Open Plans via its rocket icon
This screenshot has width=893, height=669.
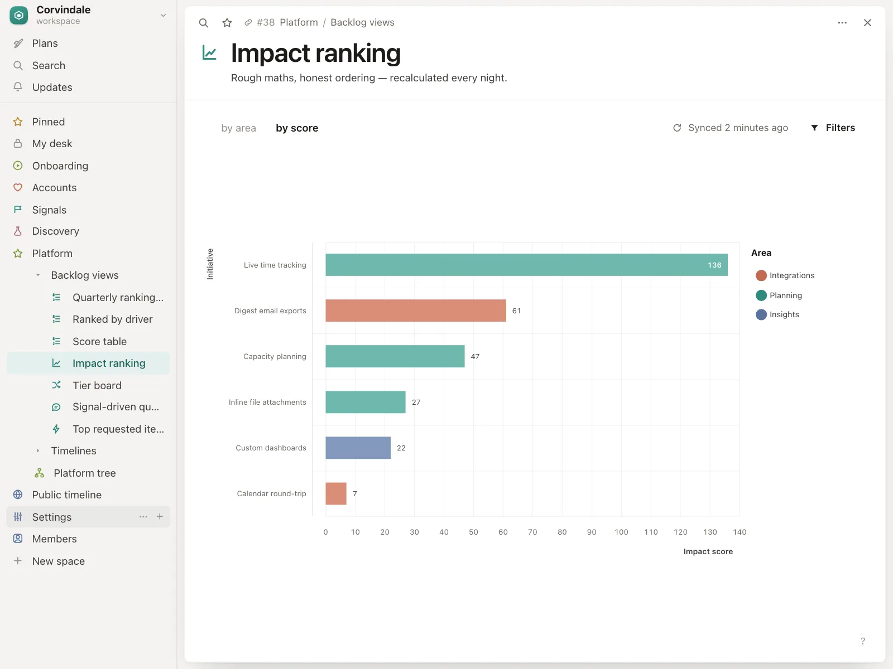point(18,43)
